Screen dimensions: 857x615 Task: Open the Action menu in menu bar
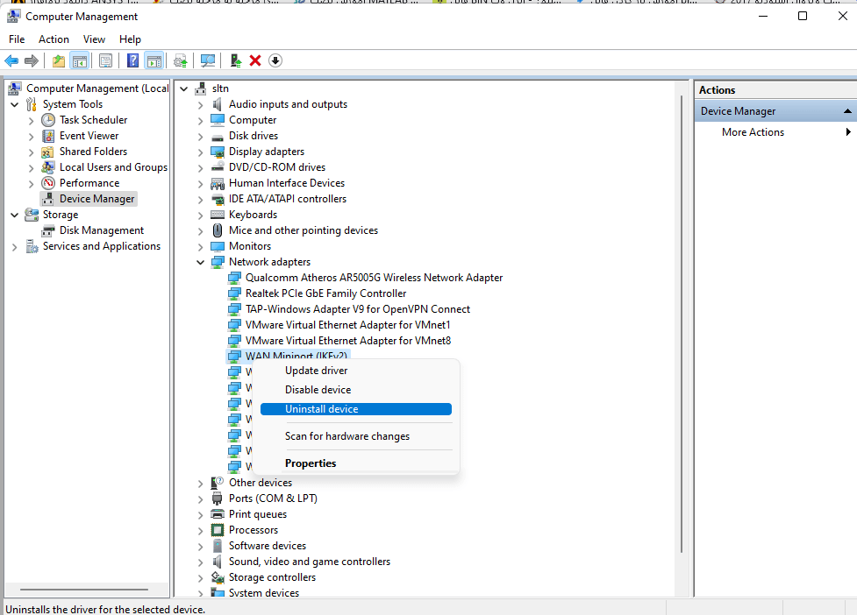coord(54,39)
